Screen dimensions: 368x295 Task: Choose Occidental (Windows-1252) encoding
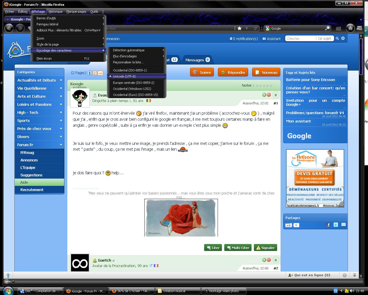click(137, 89)
